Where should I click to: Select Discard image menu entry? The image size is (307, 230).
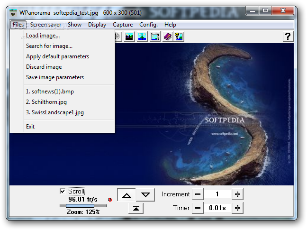pyautogui.click(x=62, y=67)
